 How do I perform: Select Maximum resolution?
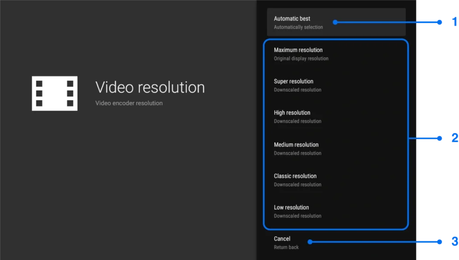(298, 50)
